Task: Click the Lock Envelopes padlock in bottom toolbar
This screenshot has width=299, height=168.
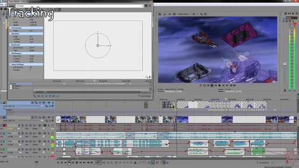Action: (135, 162)
